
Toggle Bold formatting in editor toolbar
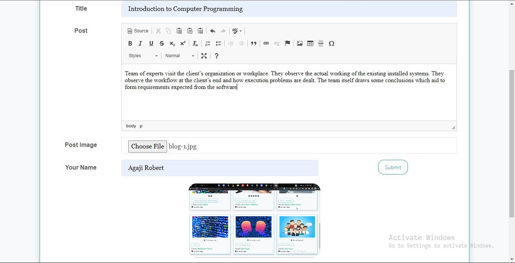[130, 44]
